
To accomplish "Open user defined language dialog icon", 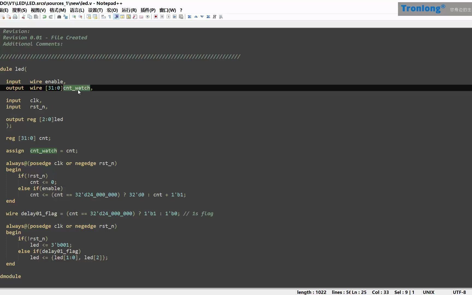I will pyautogui.click(x=122, y=17).
